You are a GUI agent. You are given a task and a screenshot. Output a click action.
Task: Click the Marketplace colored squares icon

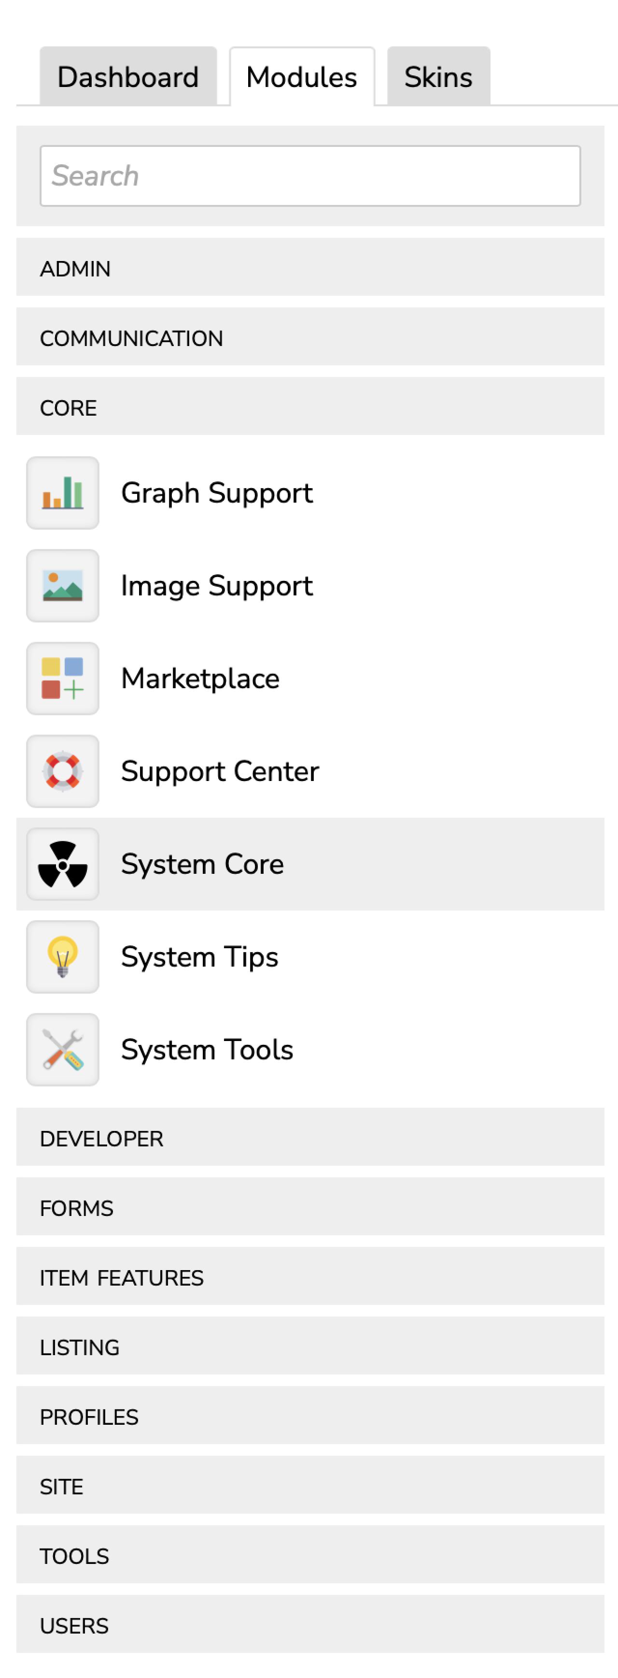[x=62, y=679]
